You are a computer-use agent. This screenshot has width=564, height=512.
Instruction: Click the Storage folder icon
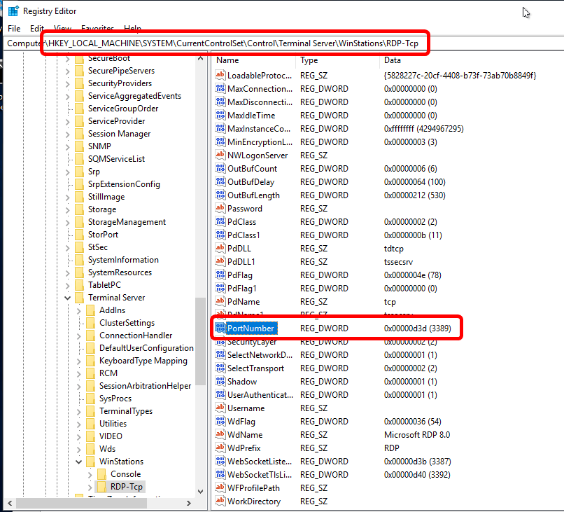click(x=80, y=209)
